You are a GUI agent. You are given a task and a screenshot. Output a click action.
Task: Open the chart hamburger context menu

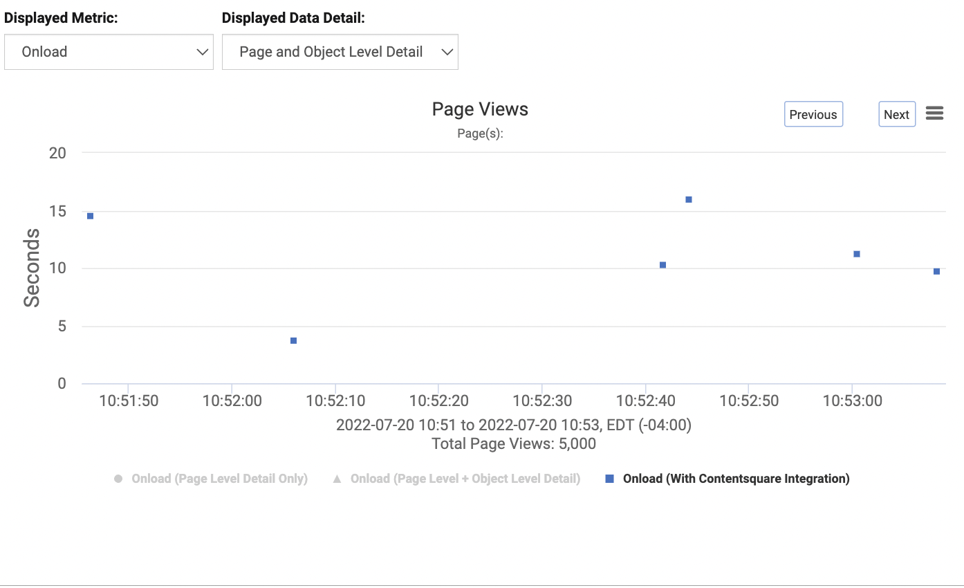tap(934, 113)
